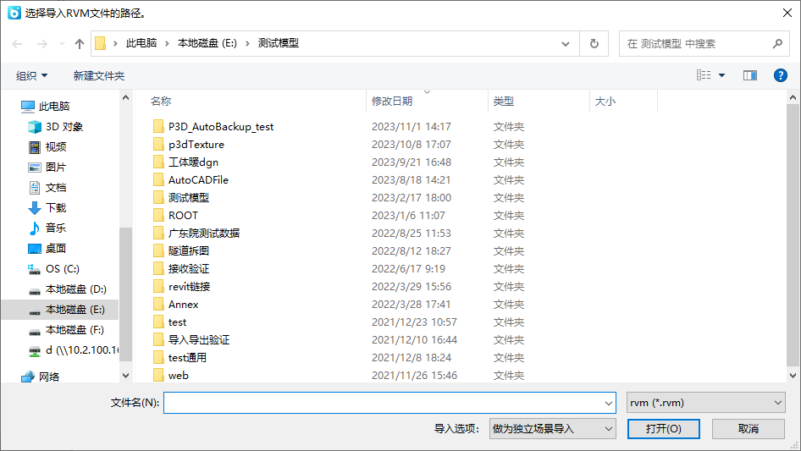Click the P3D_AutoBackup_test folder icon
This screenshot has width=801, height=451.
coord(158,126)
